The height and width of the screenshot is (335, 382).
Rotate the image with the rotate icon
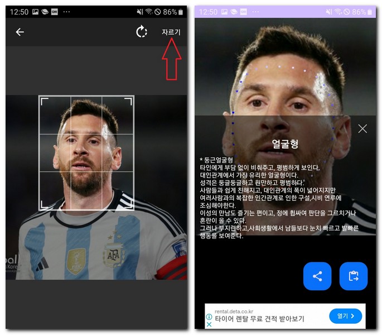[x=141, y=32]
